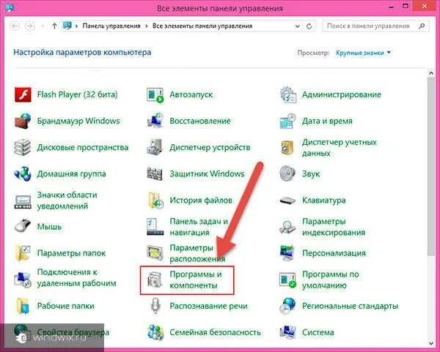
Task: Open the Панель задач и навигация icon
Action: (155, 227)
